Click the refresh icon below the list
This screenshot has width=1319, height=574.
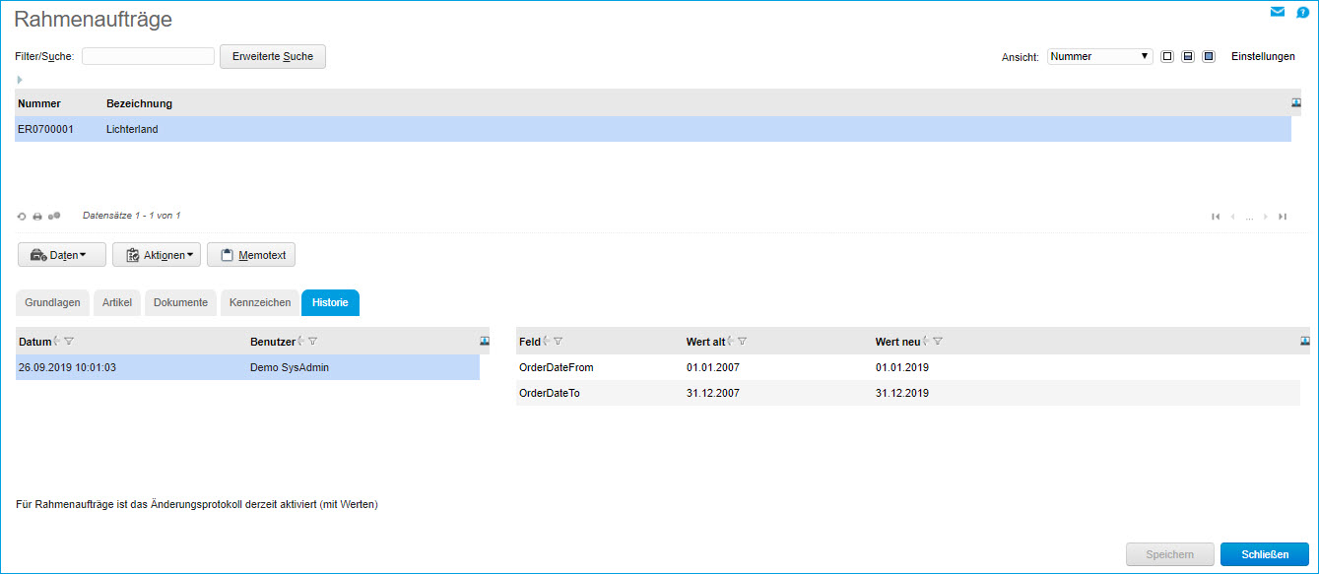pyautogui.click(x=22, y=216)
